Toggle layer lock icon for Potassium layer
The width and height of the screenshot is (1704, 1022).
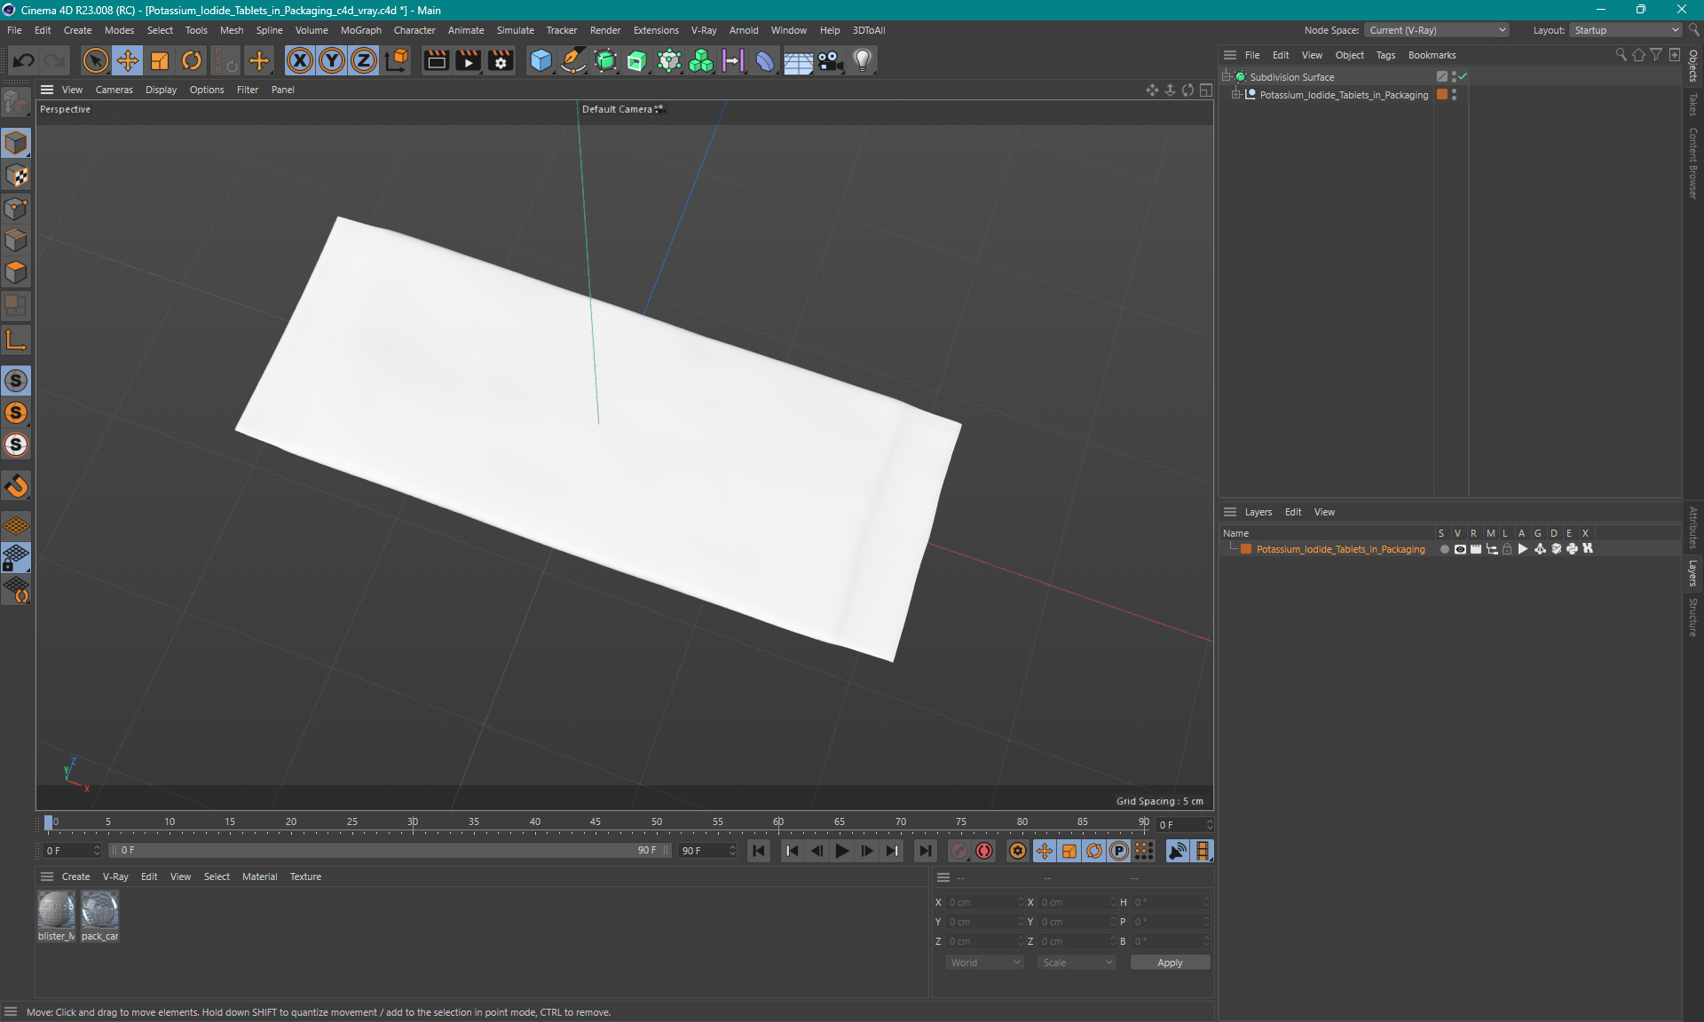coord(1507,549)
